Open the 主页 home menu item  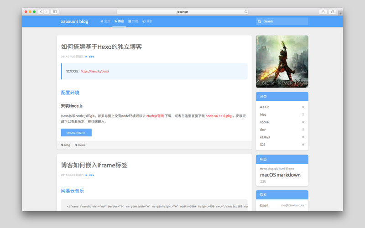105,21
